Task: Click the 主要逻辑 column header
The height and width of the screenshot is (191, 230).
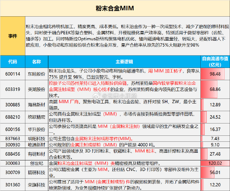Action: point(124,62)
